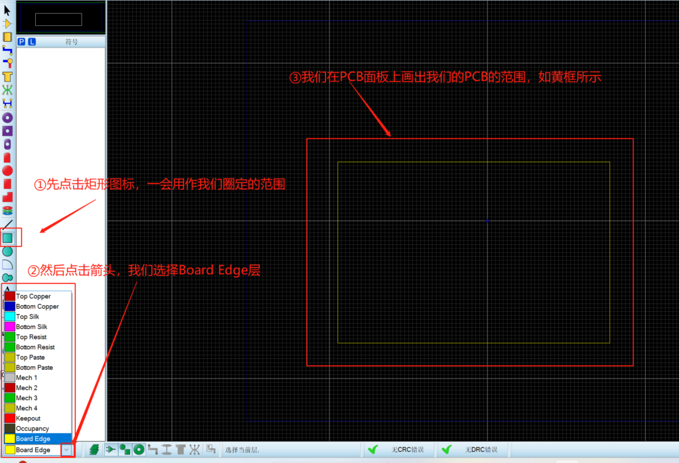679x463 pixels.
Task: Activate the Package mode chip icon
Action: pyautogui.click(x=7, y=36)
